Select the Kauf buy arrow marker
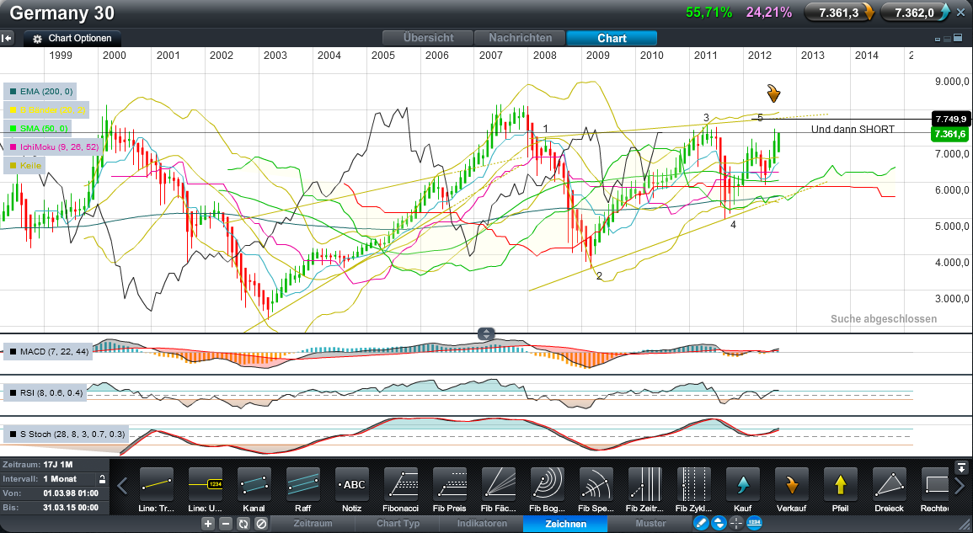The height and width of the screenshot is (533, 973). tap(743, 484)
